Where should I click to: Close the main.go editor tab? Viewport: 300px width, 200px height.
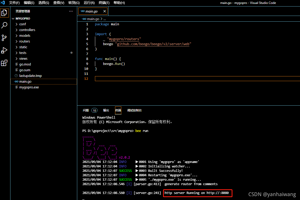[x=104, y=11]
